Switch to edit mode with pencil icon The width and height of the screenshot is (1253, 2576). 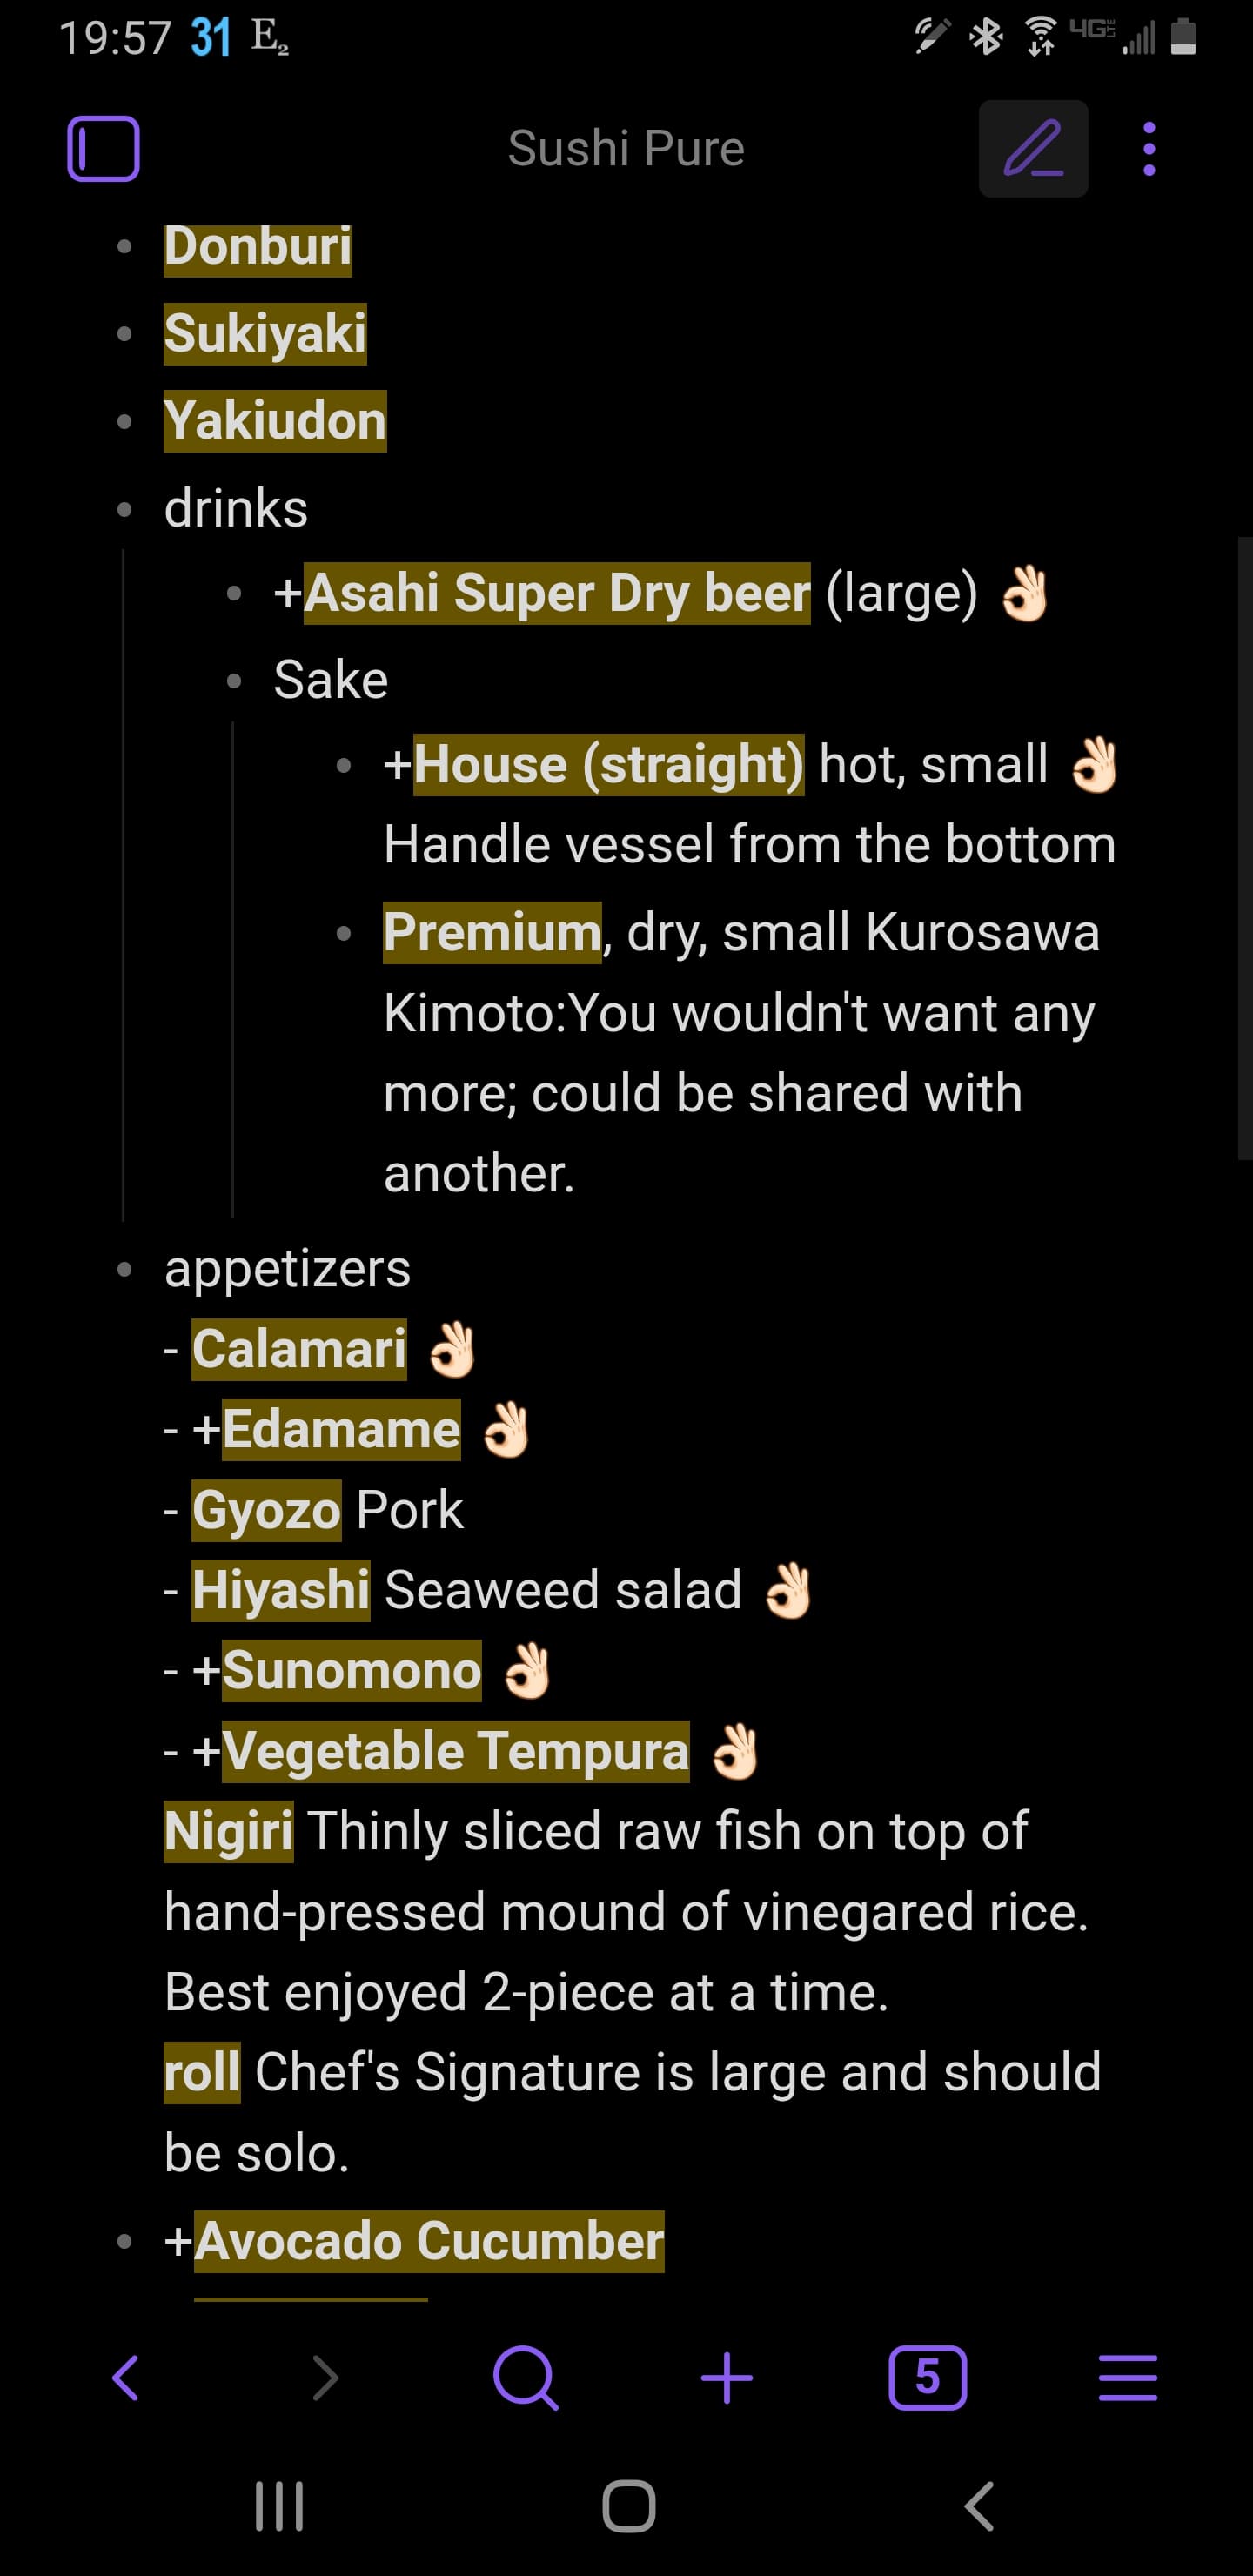[1032, 149]
